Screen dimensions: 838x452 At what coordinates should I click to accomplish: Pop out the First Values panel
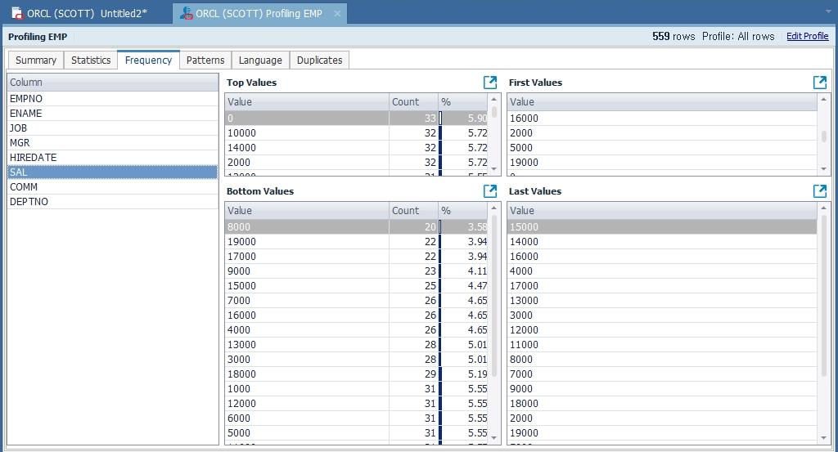tap(819, 83)
